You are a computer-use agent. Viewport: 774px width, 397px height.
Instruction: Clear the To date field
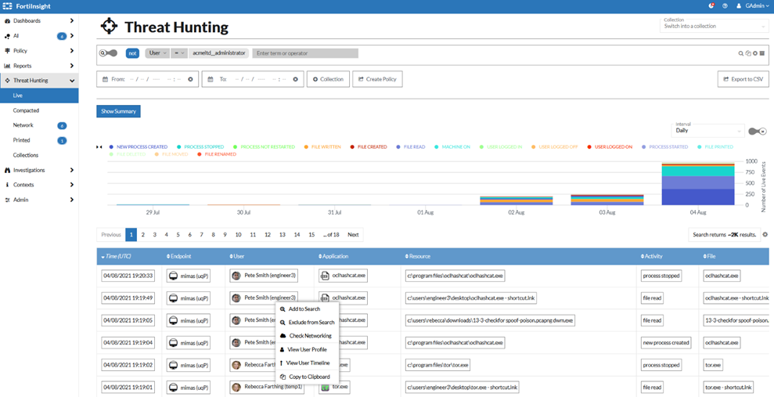coord(295,79)
